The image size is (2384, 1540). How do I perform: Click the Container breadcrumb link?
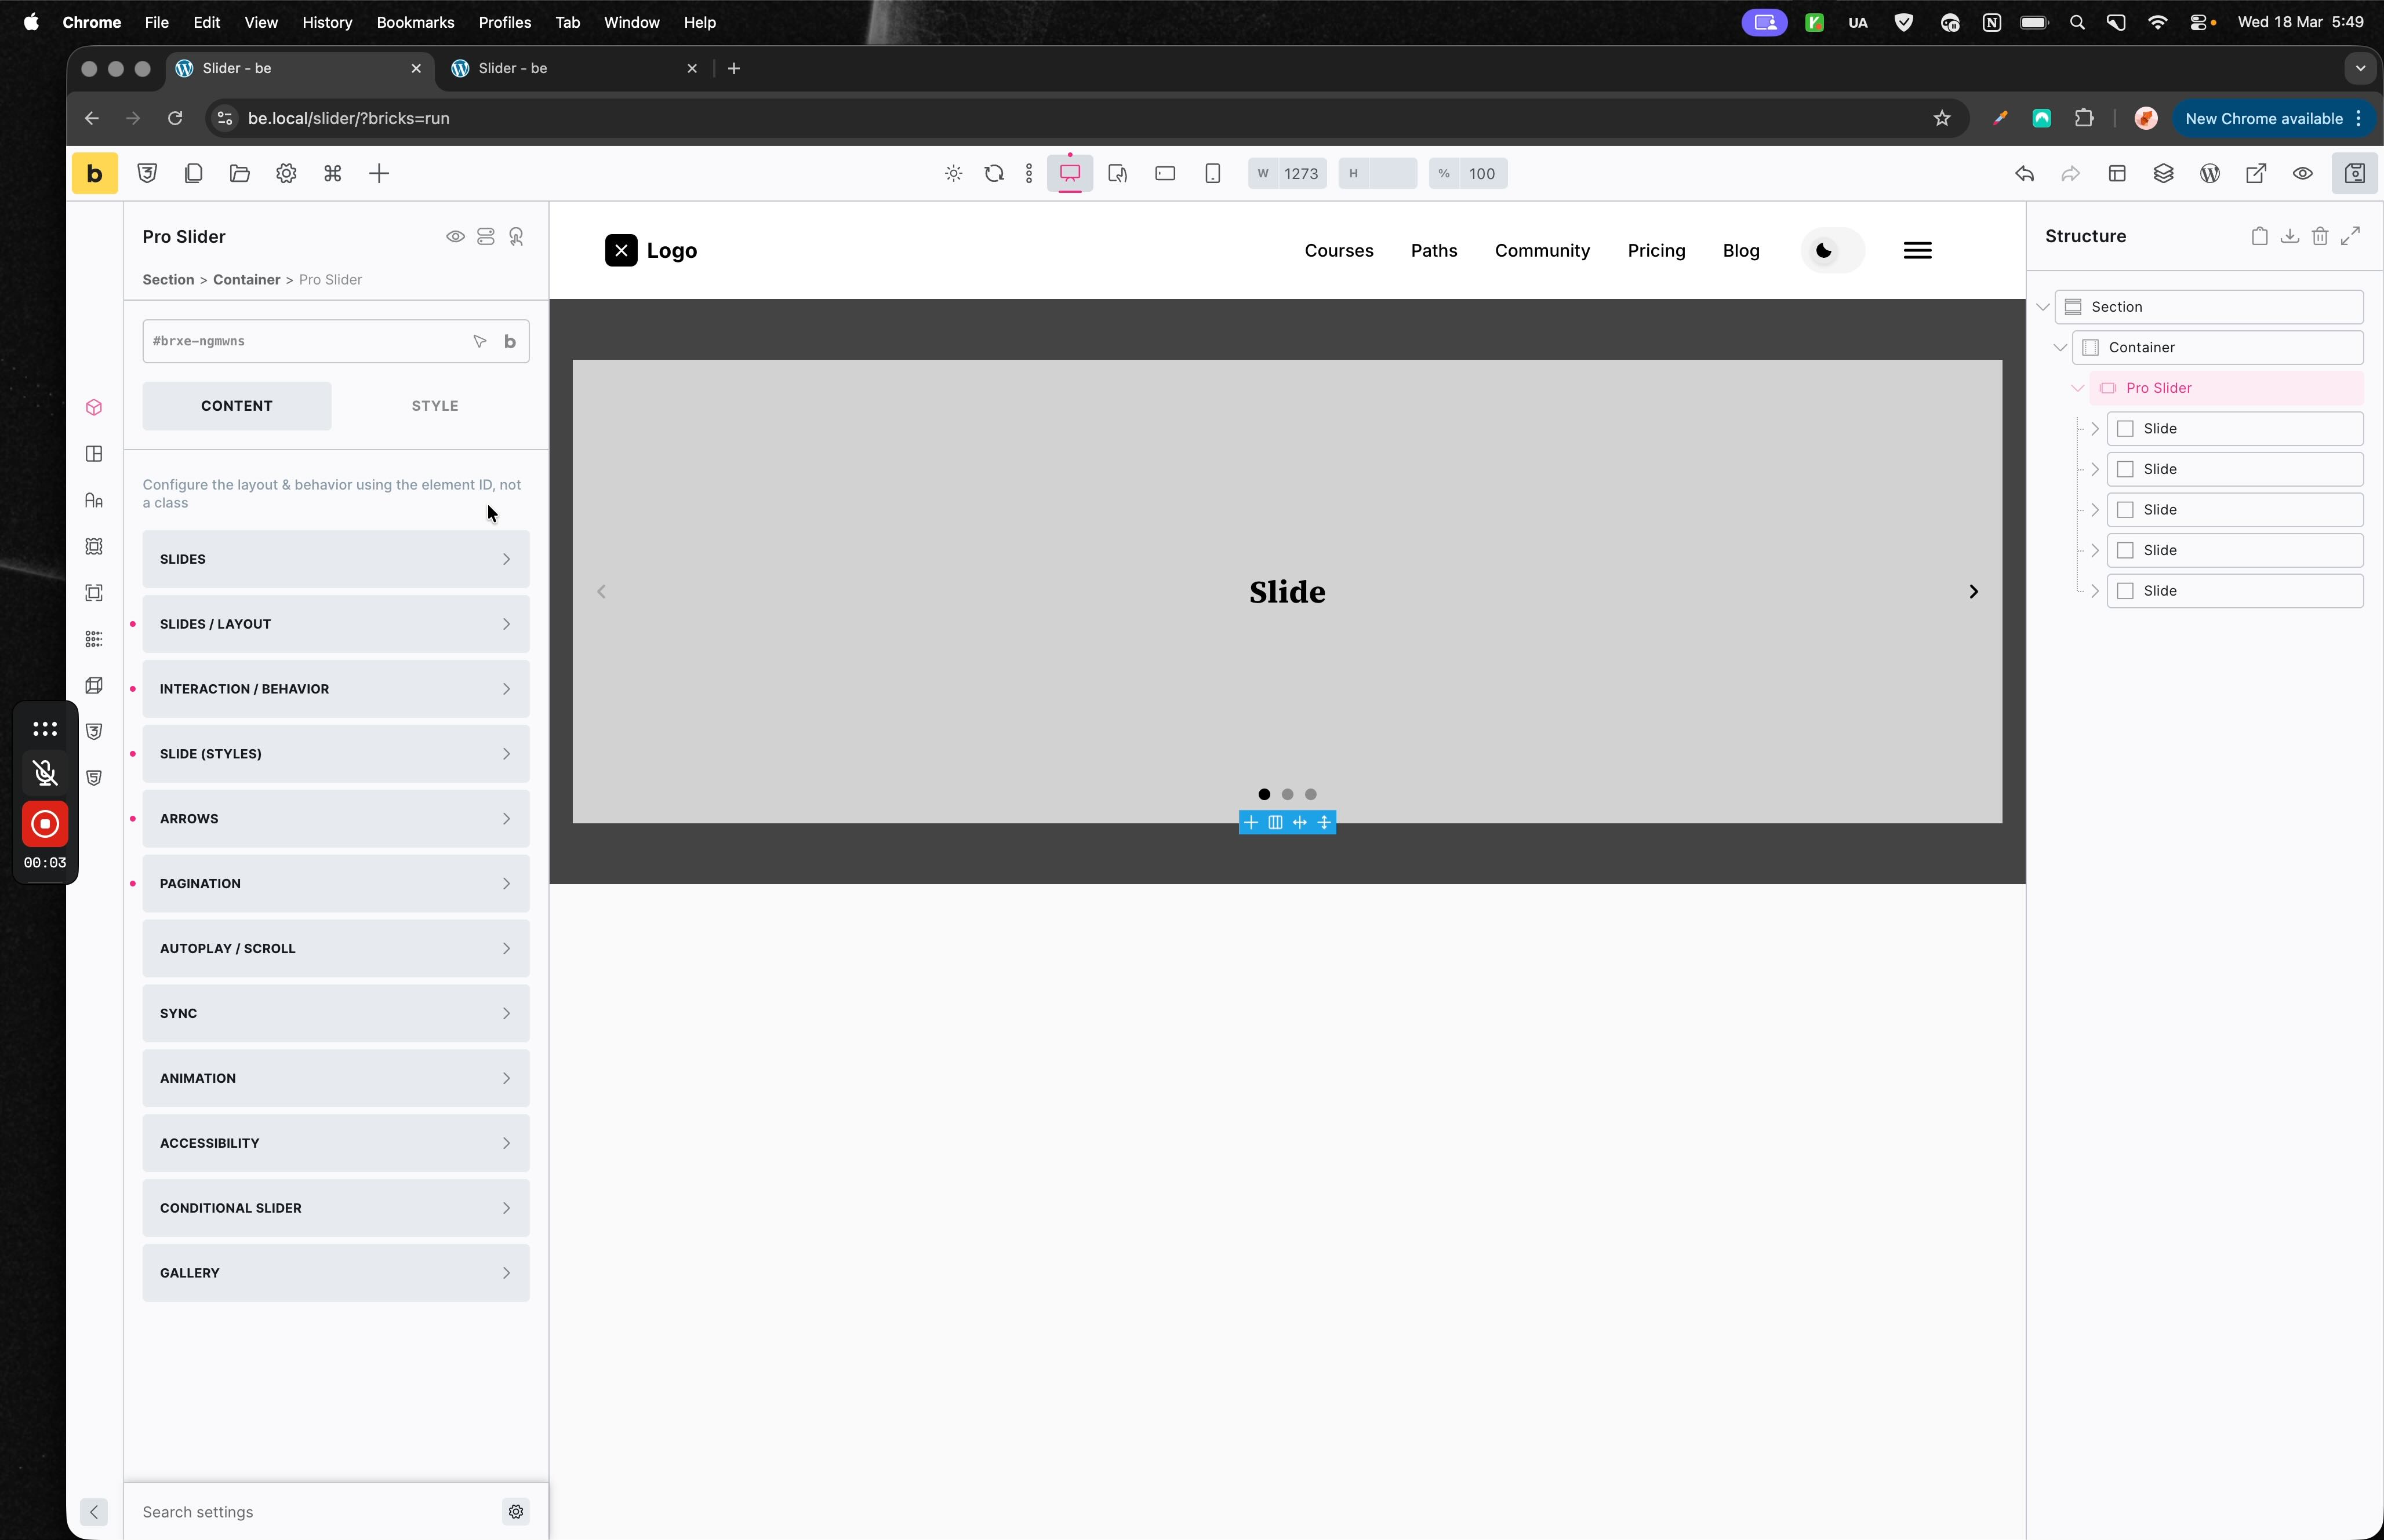(246, 280)
